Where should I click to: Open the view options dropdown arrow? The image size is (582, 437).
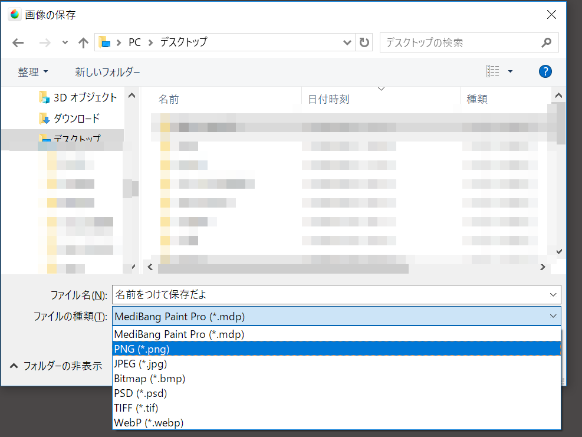(511, 71)
